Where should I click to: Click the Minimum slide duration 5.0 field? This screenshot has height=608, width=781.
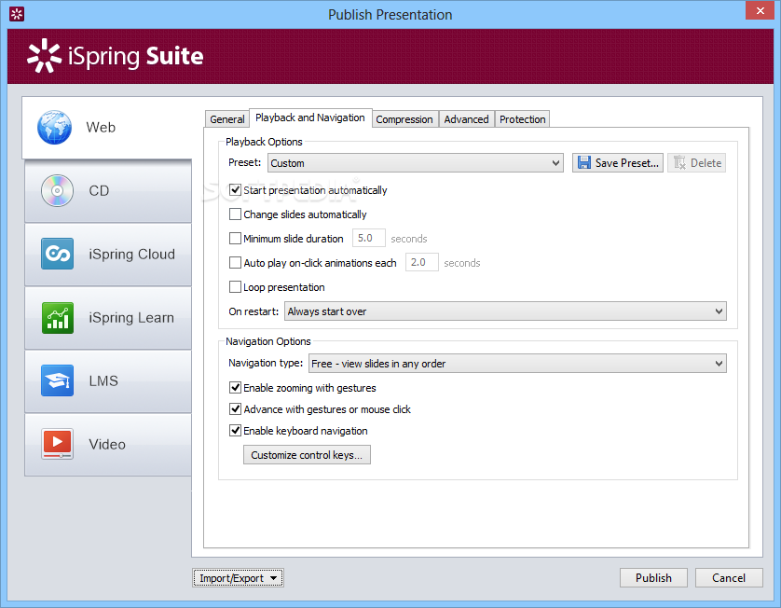tap(368, 238)
